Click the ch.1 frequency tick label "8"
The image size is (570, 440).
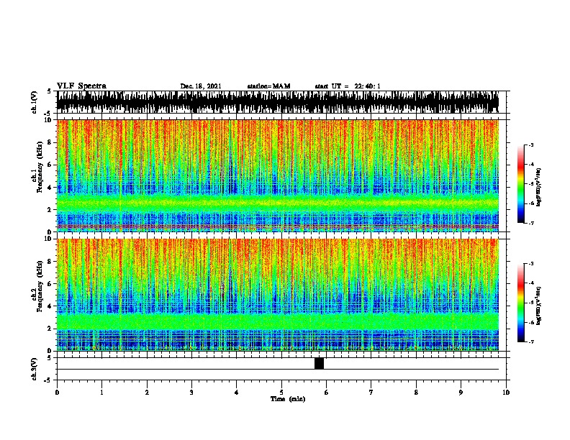tap(50, 142)
